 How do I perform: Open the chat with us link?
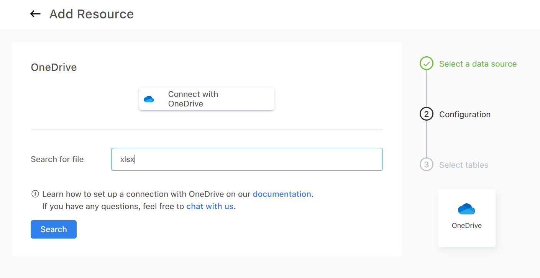[x=210, y=206]
